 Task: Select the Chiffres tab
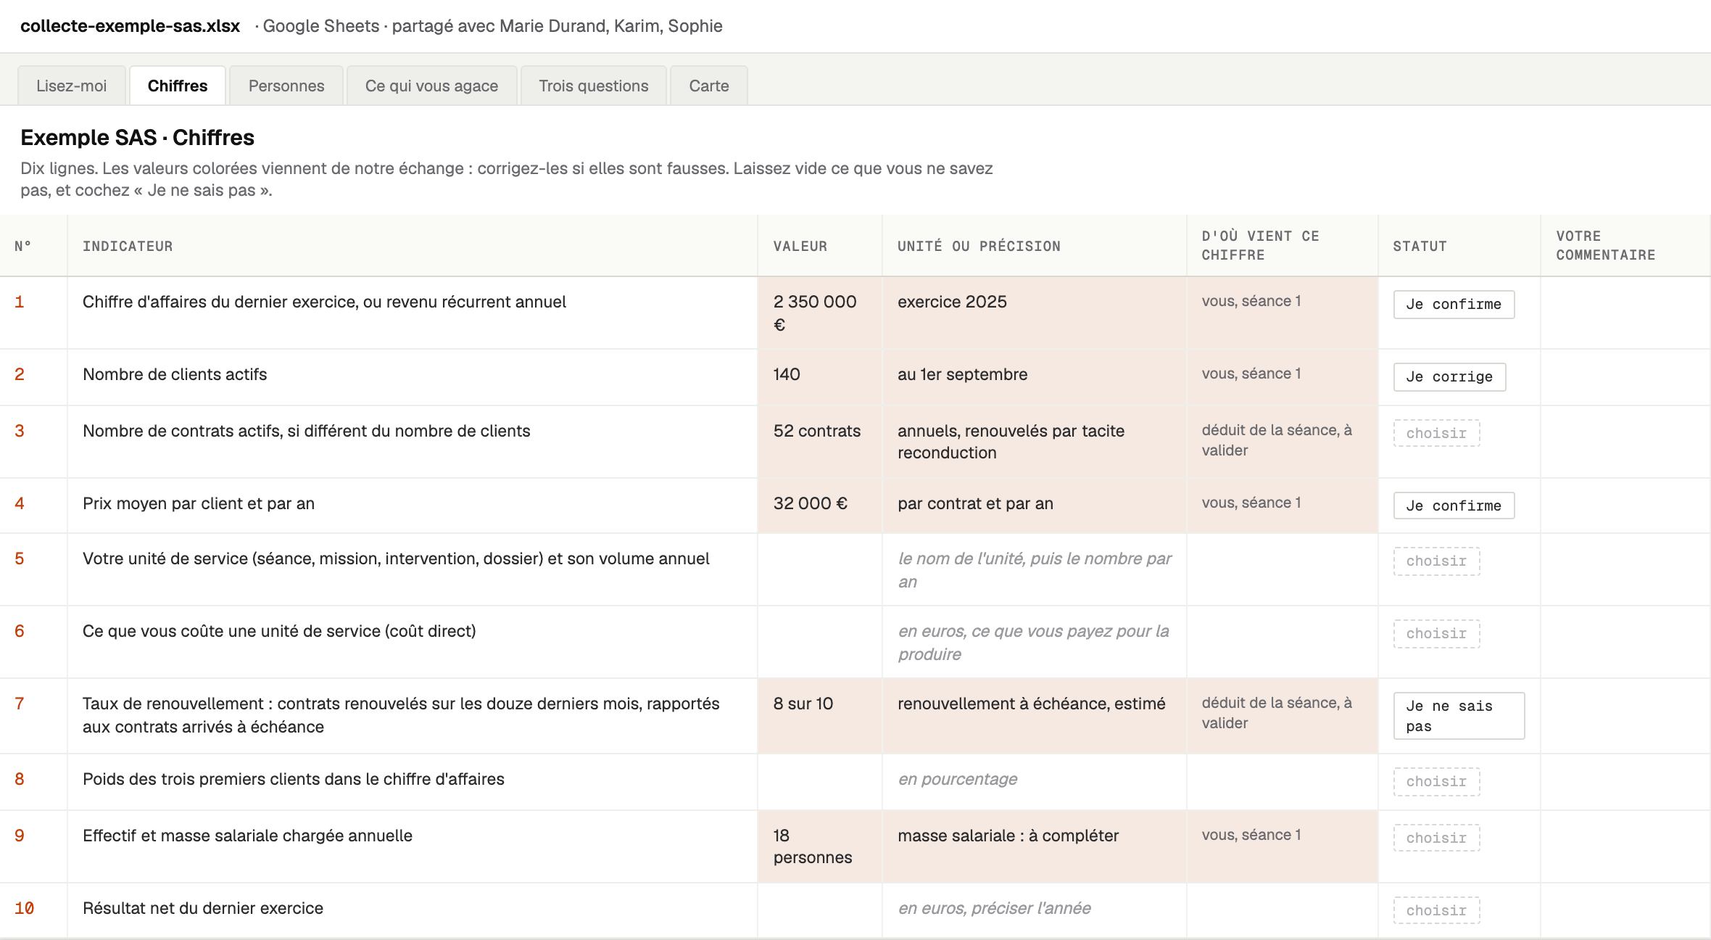click(x=178, y=86)
